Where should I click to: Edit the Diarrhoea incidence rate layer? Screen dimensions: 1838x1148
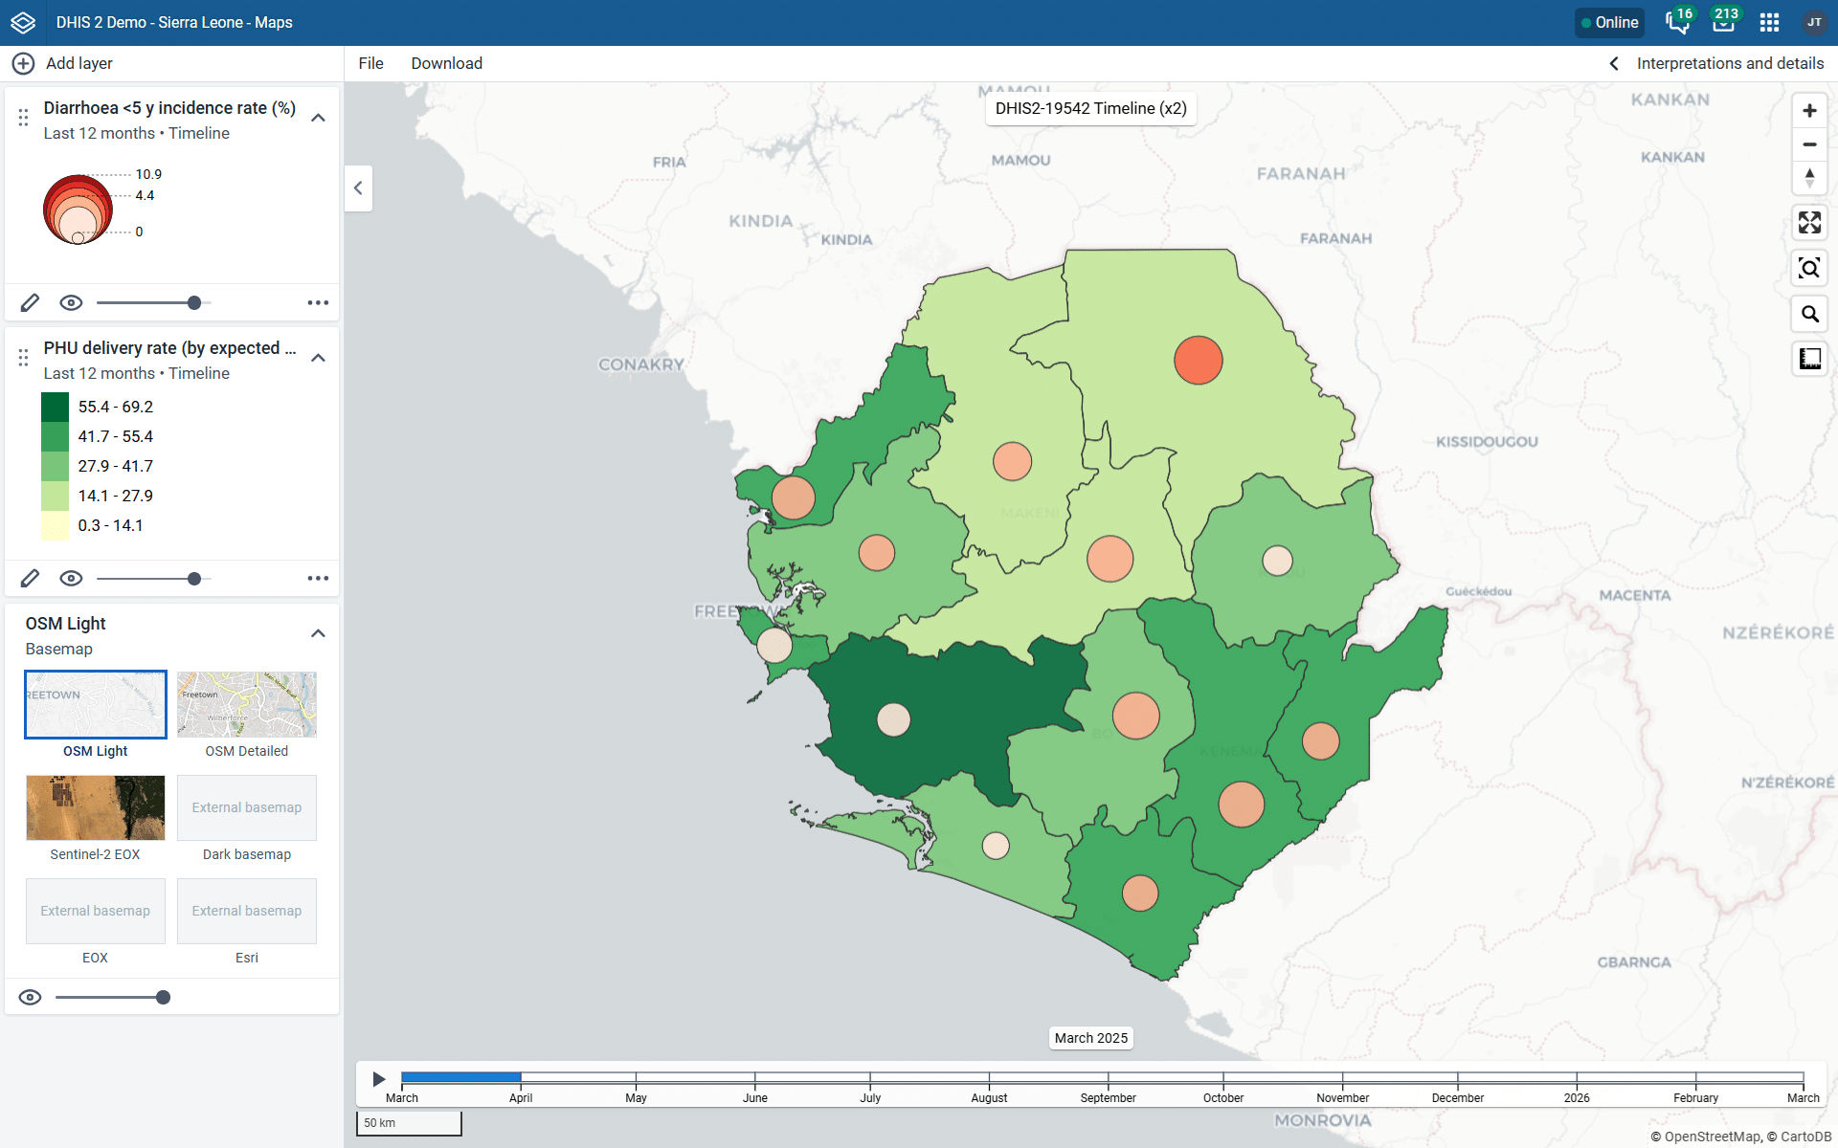pyautogui.click(x=30, y=303)
